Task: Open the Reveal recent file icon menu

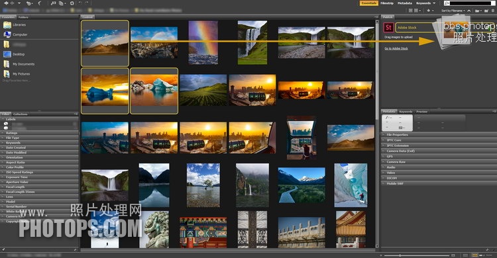Action: pyautogui.click(x=30, y=3)
